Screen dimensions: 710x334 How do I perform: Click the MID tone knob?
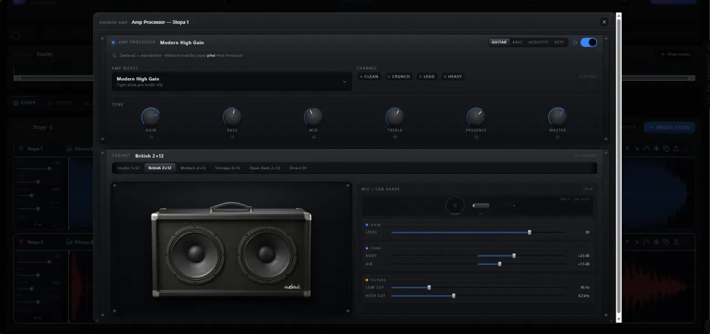click(313, 117)
